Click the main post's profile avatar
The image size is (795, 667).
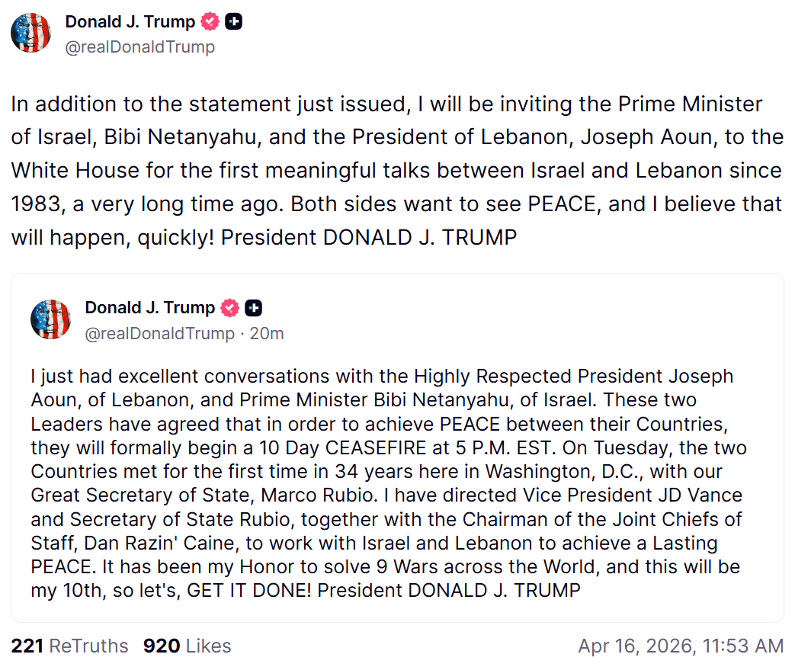point(30,33)
